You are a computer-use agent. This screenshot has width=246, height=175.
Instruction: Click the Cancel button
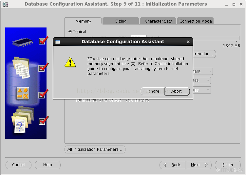tap(18, 165)
